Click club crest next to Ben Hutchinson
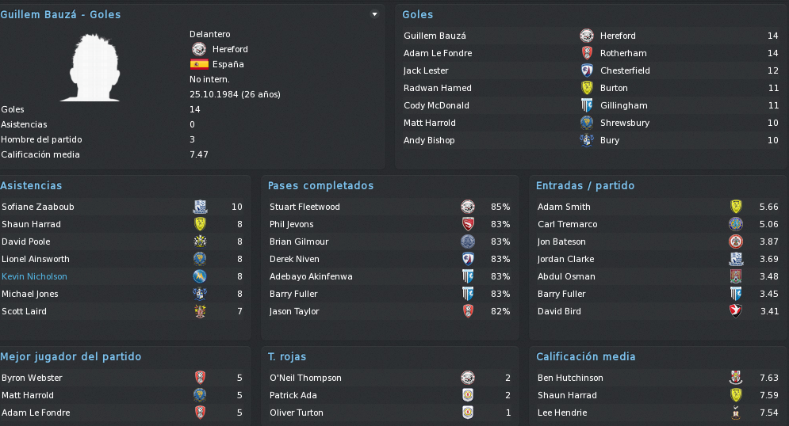789x426 pixels. point(736,377)
